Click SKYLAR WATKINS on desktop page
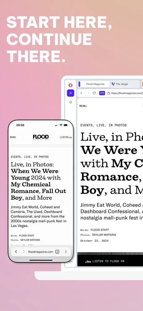143x311 pixels. pos(104,235)
